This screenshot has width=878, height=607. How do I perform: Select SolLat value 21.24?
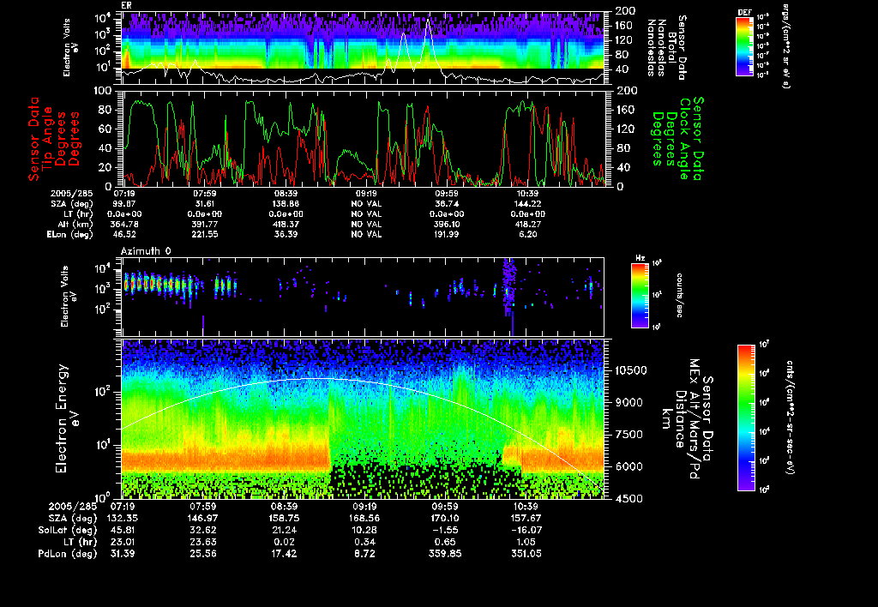point(284,531)
